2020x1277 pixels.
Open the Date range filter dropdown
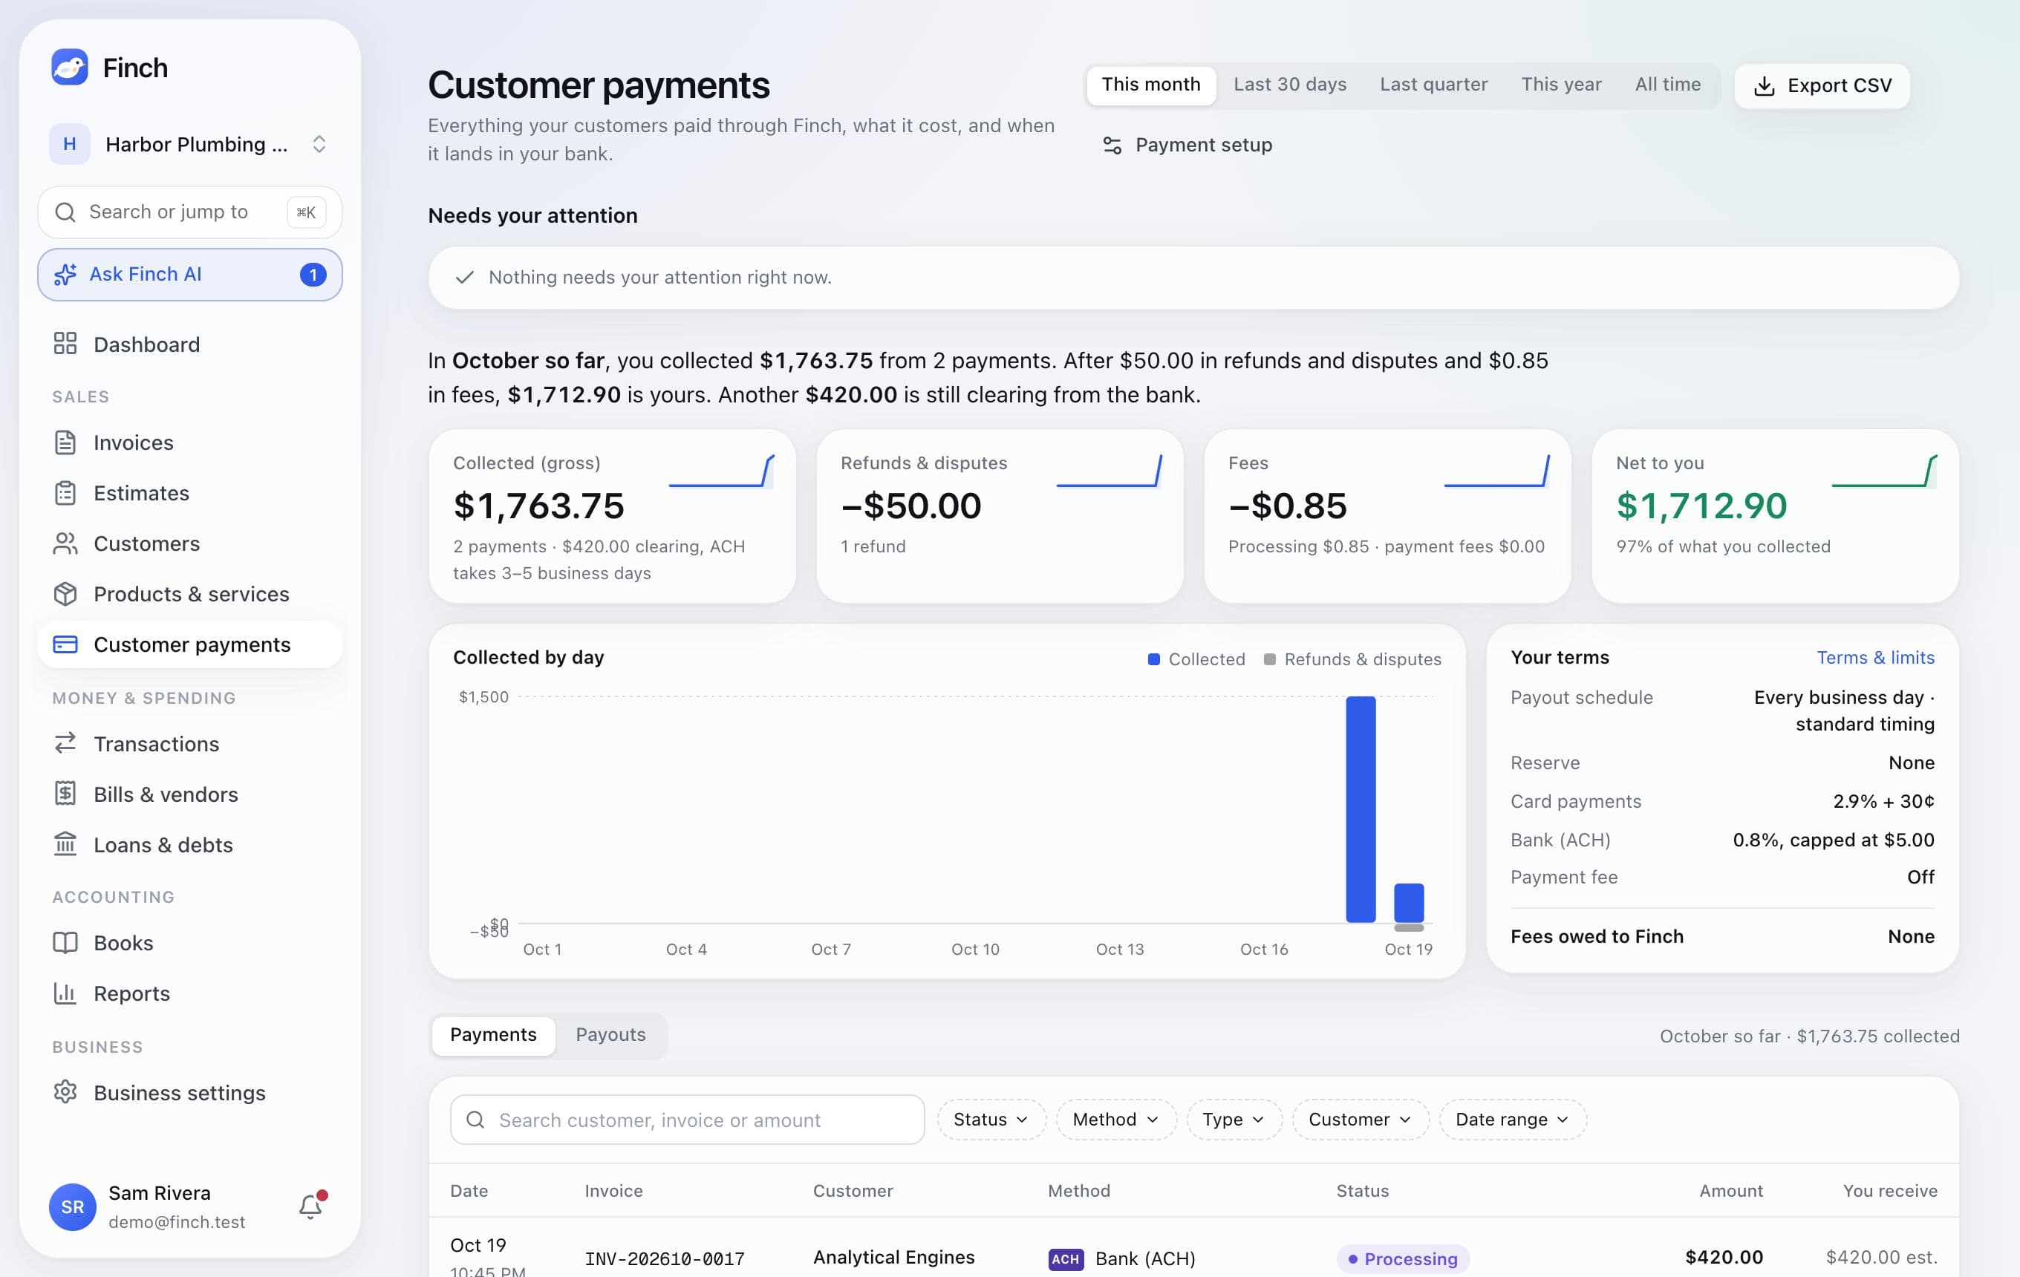pyautogui.click(x=1513, y=1120)
